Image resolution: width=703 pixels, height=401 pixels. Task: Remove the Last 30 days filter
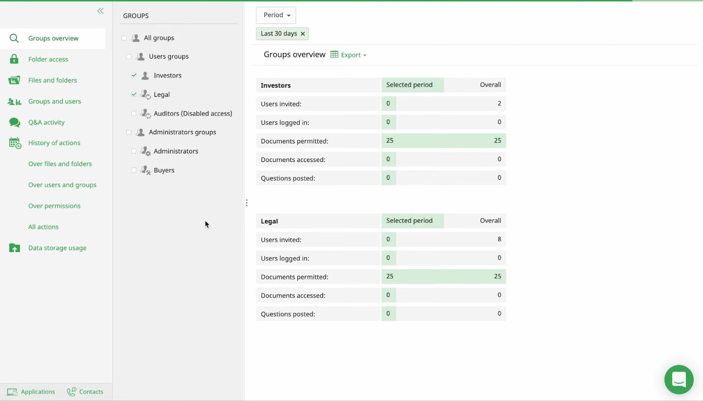pos(303,34)
